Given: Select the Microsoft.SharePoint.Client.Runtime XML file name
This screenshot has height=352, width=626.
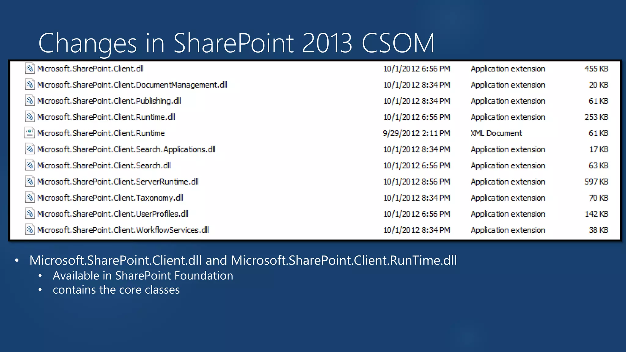Looking at the screenshot, I should tap(101, 133).
